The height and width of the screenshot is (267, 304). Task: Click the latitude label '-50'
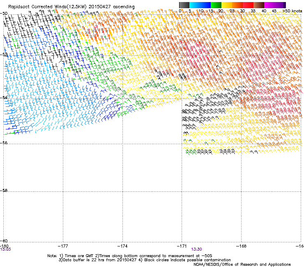pos(4,14)
